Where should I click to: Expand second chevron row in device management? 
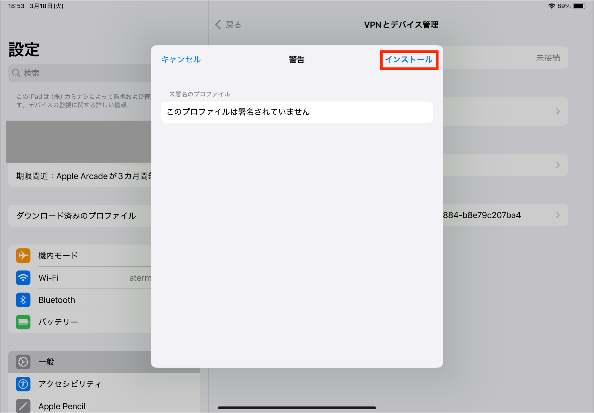(x=557, y=165)
